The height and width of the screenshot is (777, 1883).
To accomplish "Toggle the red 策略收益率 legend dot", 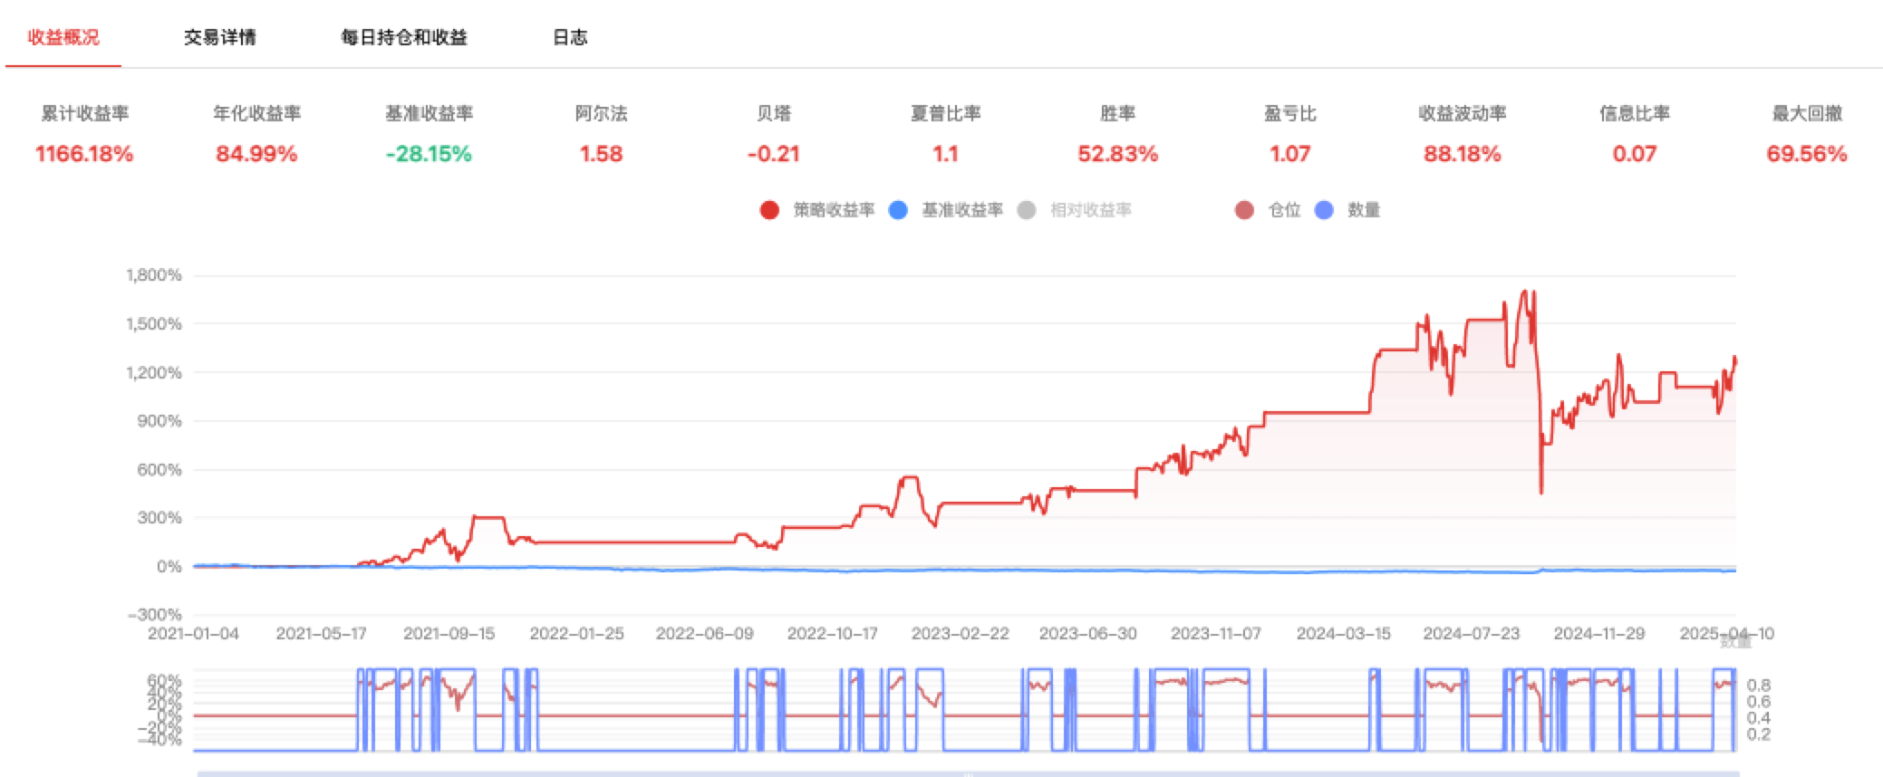I will [x=769, y=210].
